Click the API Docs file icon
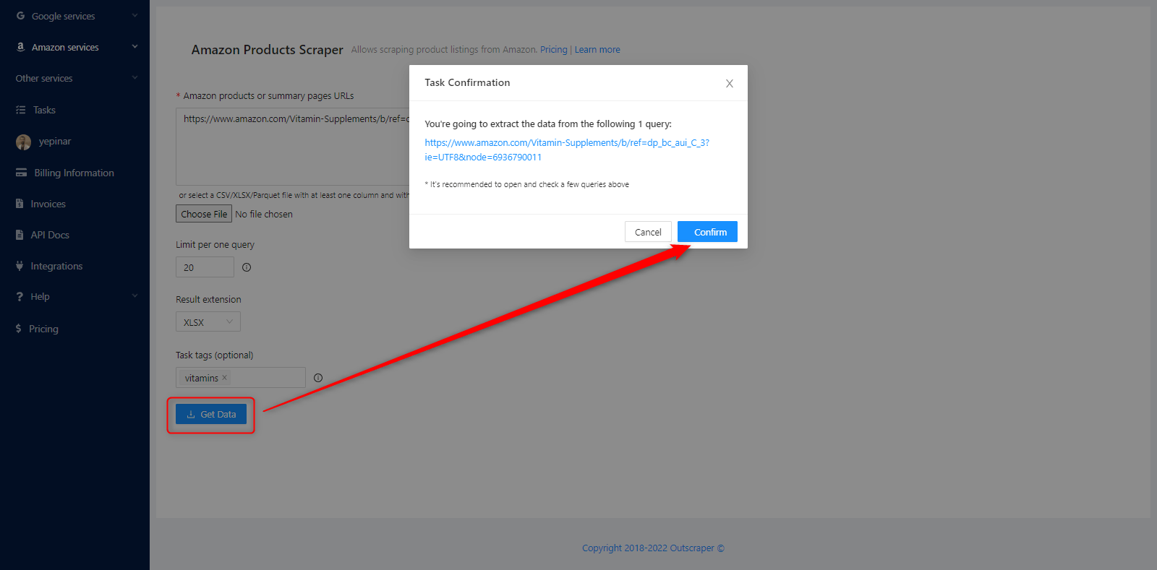Screen dimensions: 1157x570 point(20,235)
